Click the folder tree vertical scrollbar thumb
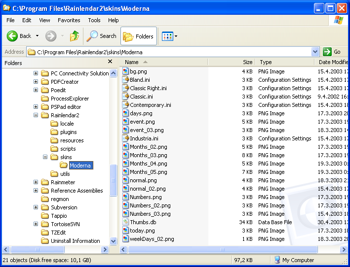 click(114, 180)
